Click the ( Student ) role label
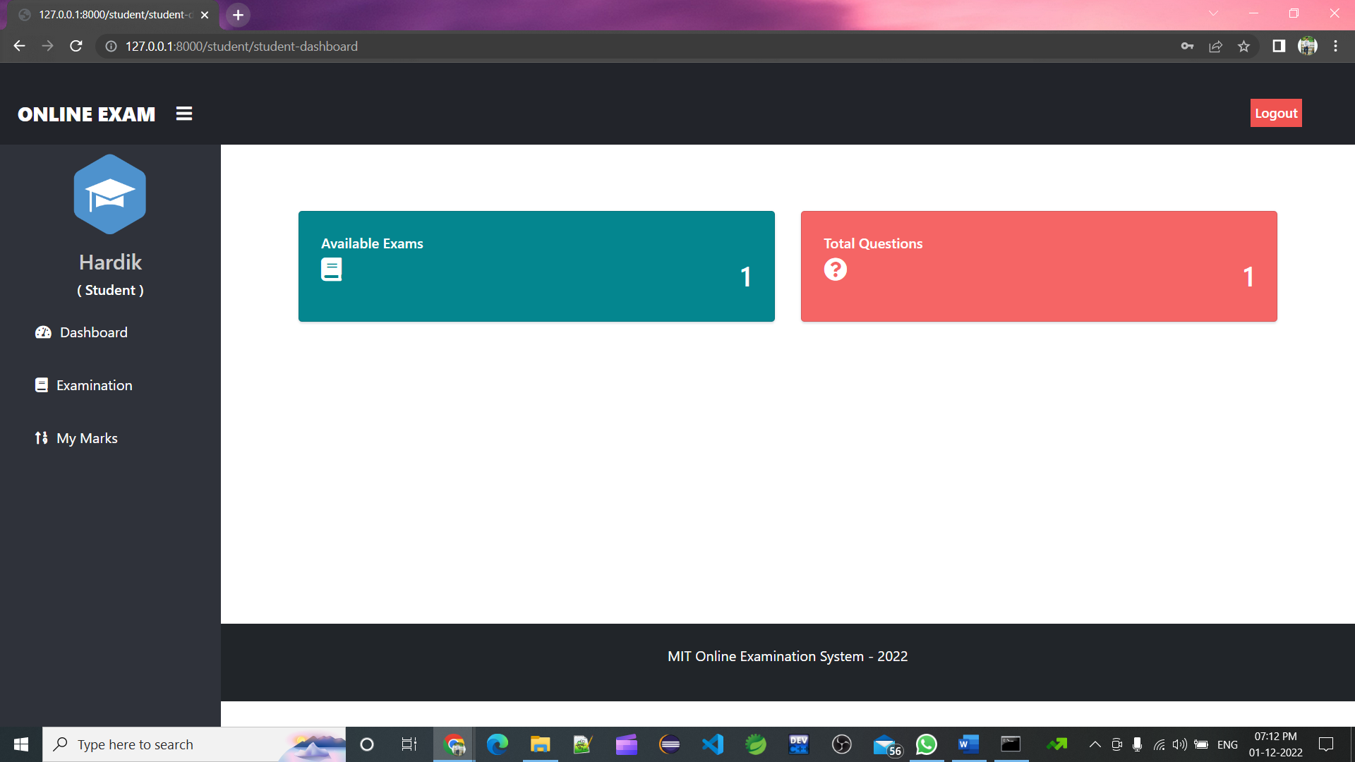This screenshot has width=1355, height=762. (110, 290)
